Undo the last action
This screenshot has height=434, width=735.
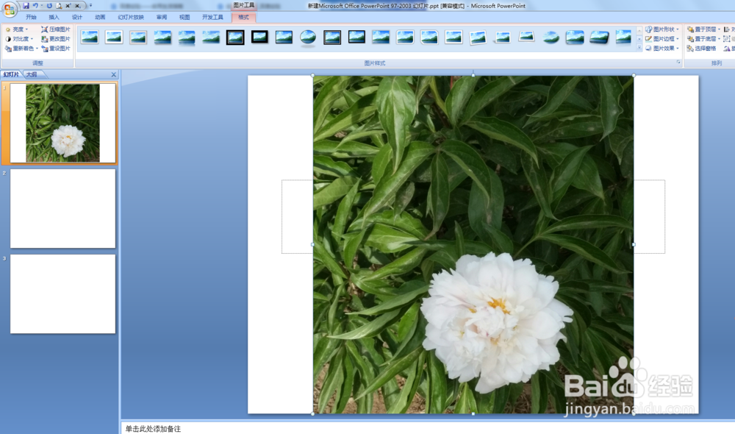pos(35,6)
